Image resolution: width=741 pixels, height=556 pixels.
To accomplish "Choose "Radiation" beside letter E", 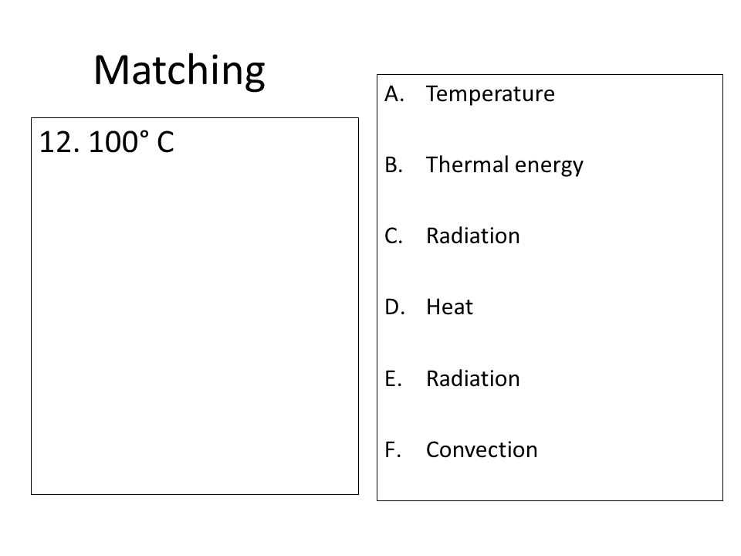I will [x=472, y=378].
